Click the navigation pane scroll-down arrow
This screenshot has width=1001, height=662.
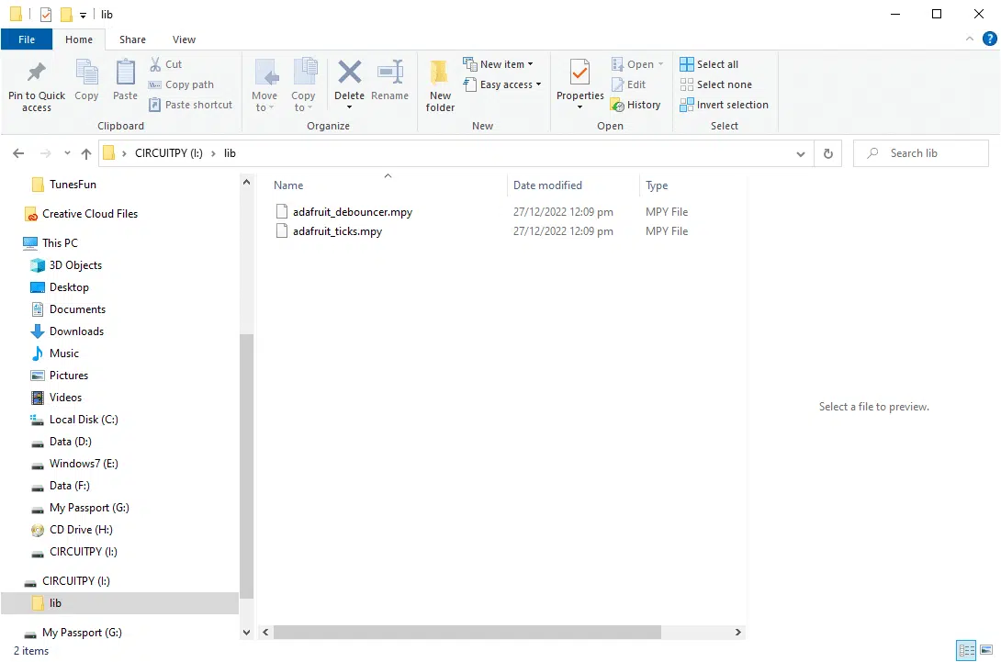tap(246, 633)
